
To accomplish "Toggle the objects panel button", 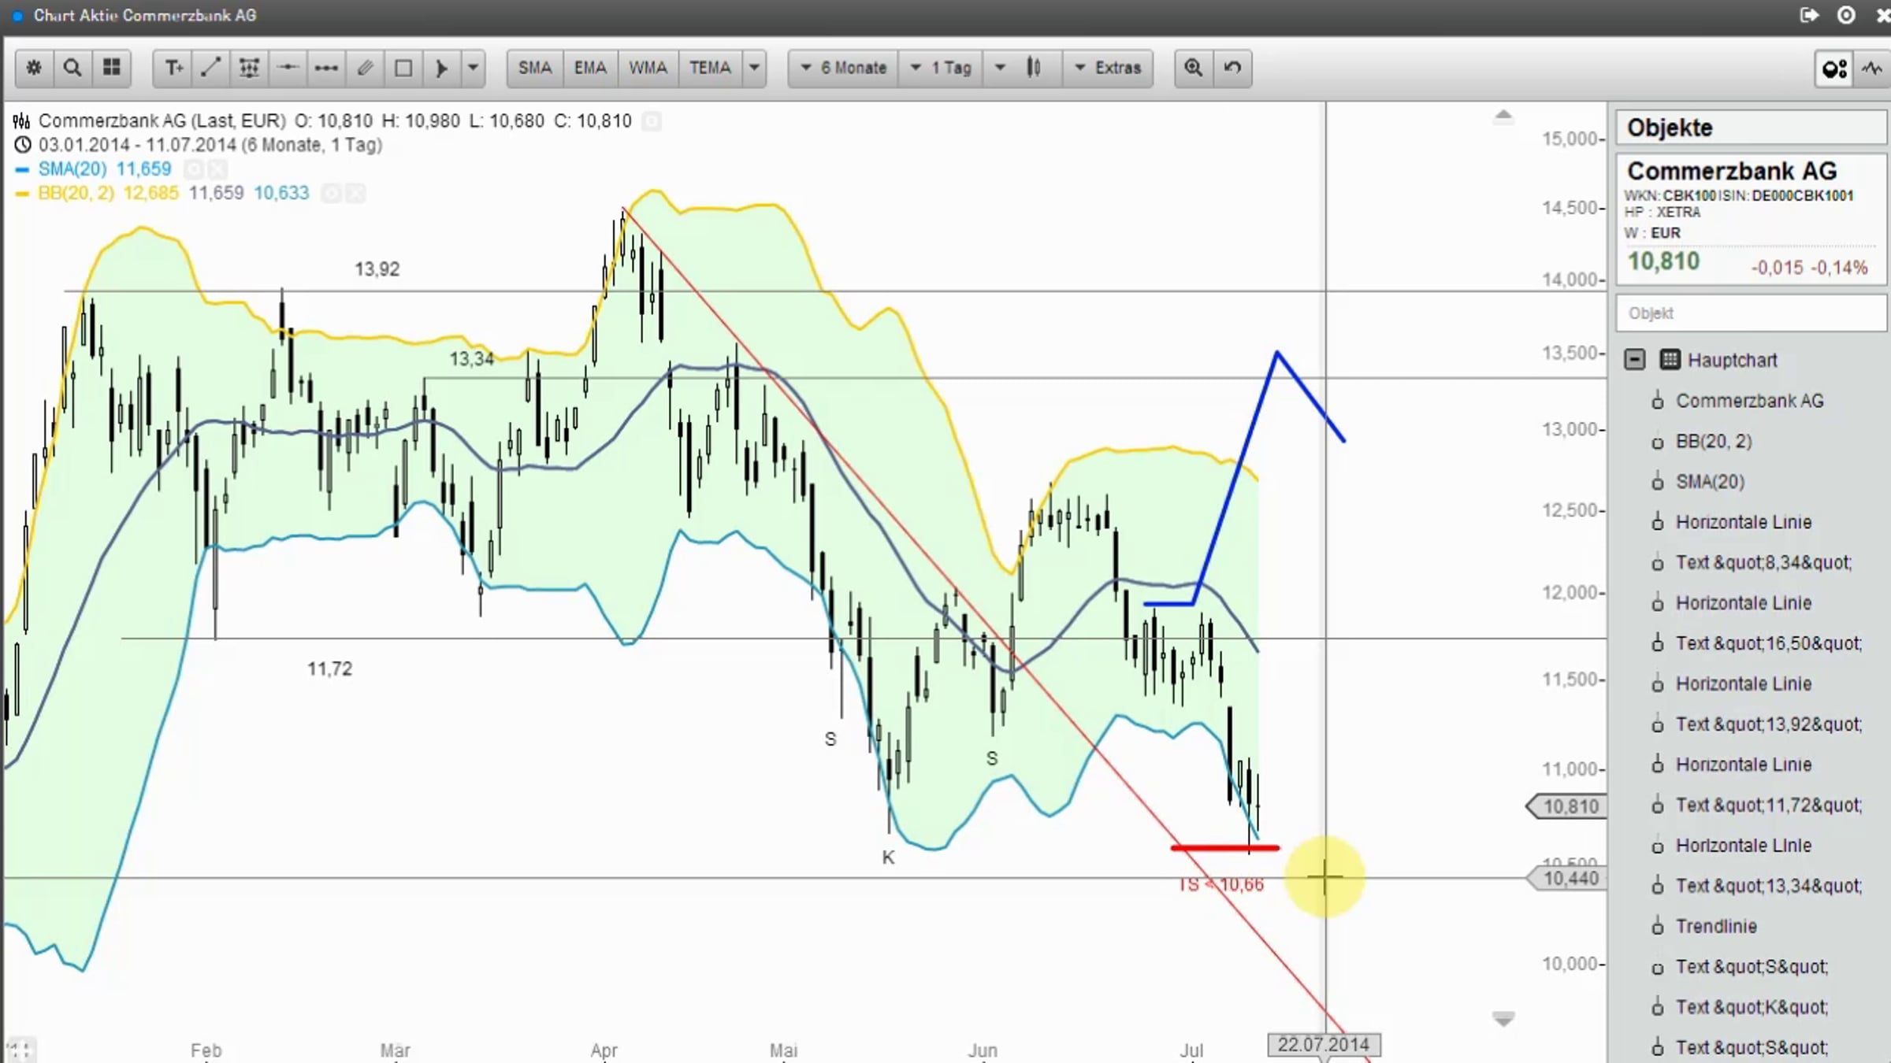I will (1834, 69).
